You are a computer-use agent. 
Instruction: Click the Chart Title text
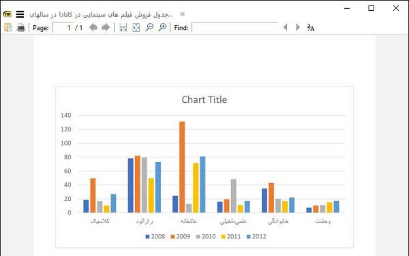(x=204, y=99)
